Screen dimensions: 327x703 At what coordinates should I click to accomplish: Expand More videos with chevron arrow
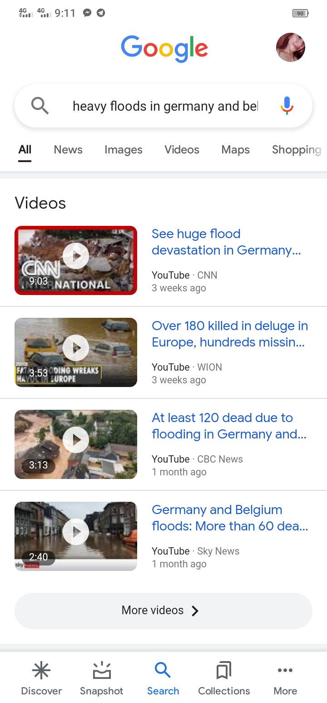[163, 611]
